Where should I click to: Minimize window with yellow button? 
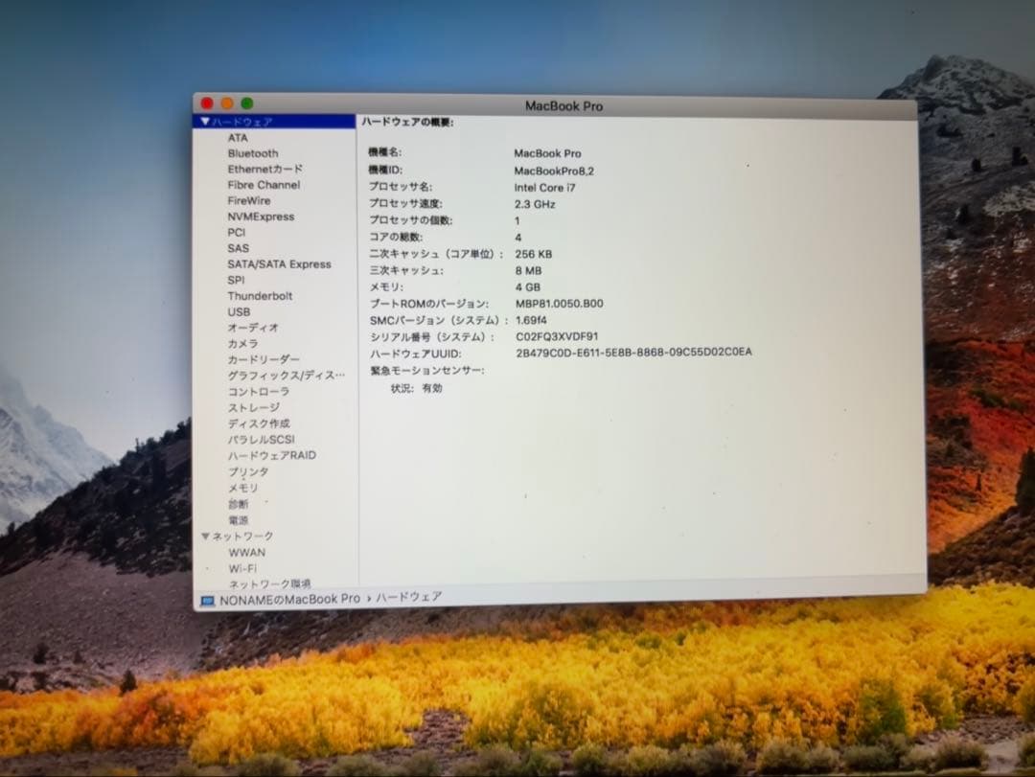227,103
